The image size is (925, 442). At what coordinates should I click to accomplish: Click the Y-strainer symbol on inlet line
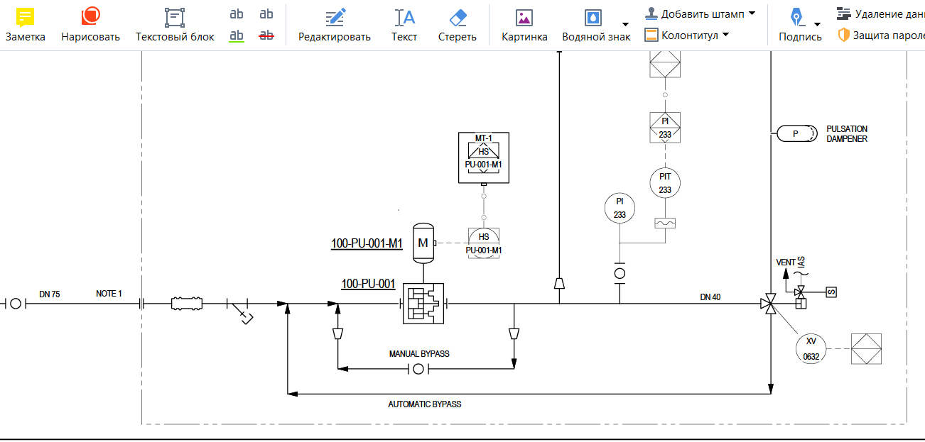click(x=242, y=311)
